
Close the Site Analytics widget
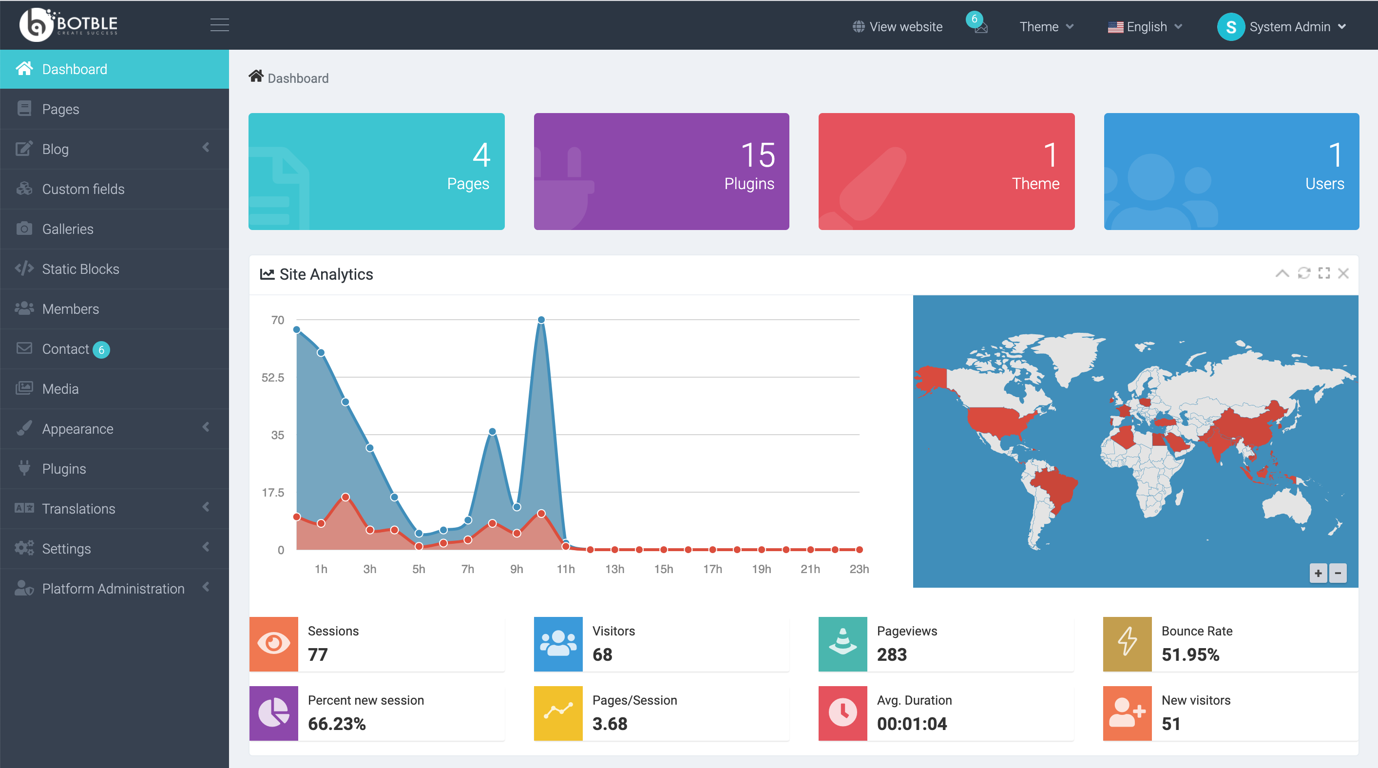coord(1343,273)
